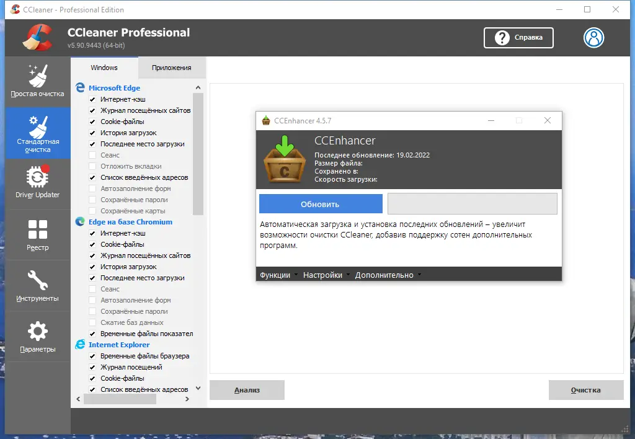Open Простая очистка in the sidebar
The width and height of the screenshot is (635, 439).
coord(37,81)
